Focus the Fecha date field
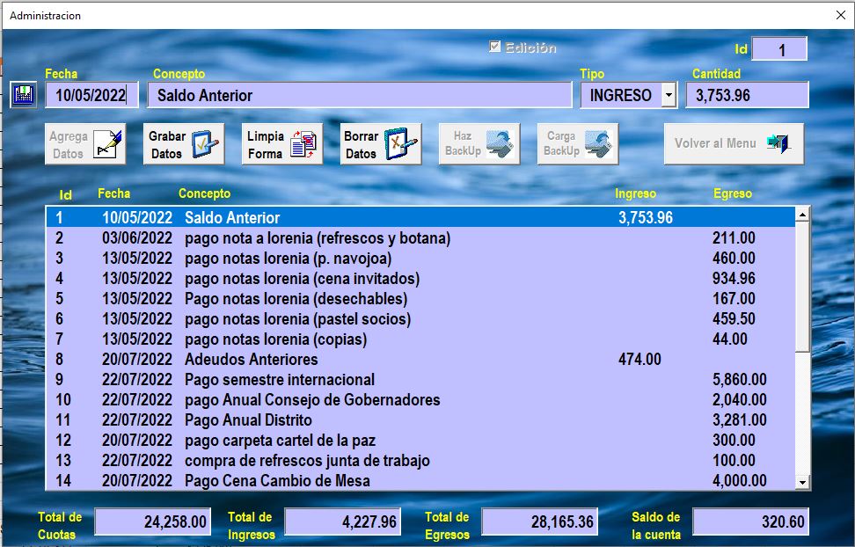 click(91, 96)
